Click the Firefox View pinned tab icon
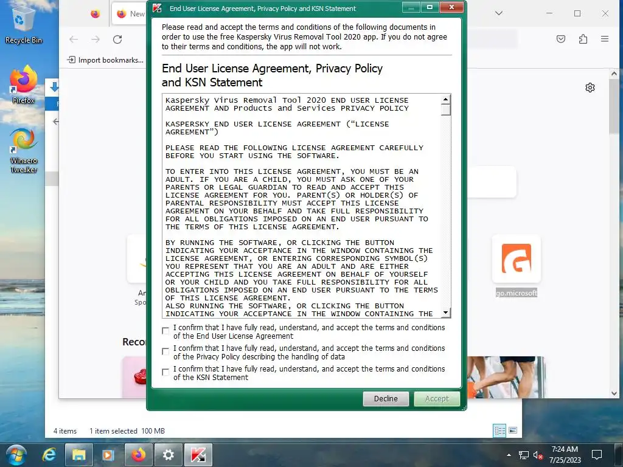The height and width of the screenshot is (467, 623). (95, 14)
